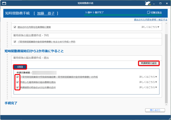Maximize the 短時間勤務手続 window
Viewport: 171px width, 120px height.
pos(160,3)
